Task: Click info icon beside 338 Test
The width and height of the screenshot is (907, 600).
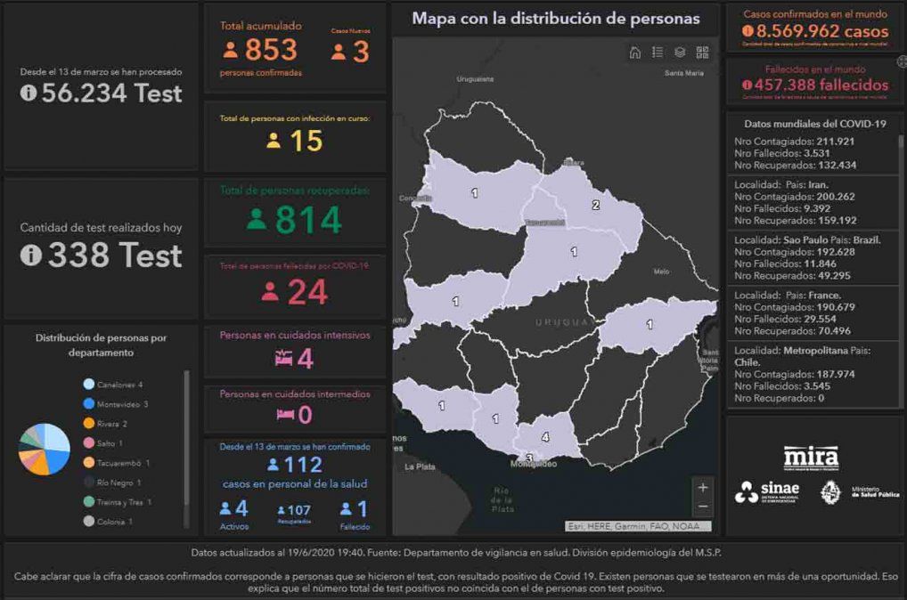Action: [31, 255]
